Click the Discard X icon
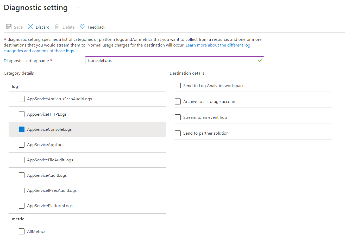The height and width of the screenshot is (250, 345). pos(30,27)
